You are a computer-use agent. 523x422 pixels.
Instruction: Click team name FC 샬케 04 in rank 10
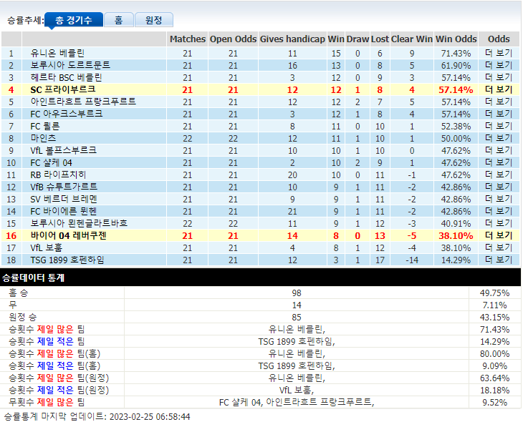pyautogui.click(x=51, y=162)
